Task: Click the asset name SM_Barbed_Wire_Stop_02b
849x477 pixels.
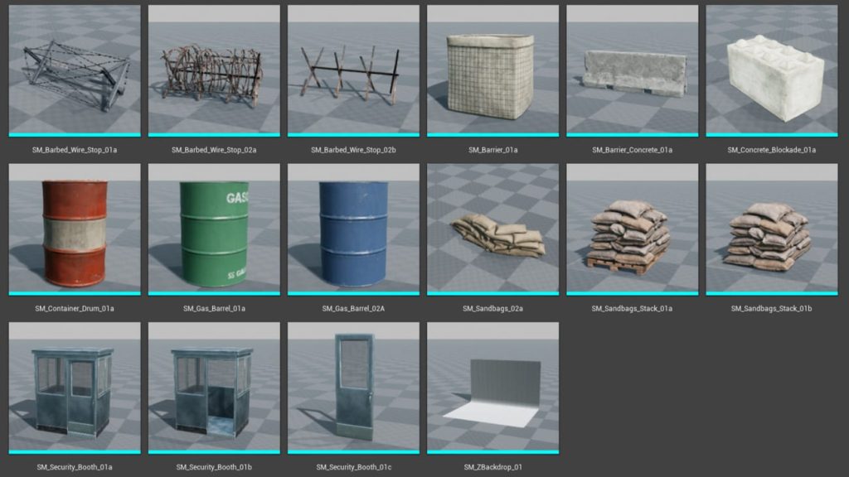Action: (x=353, y=150)
